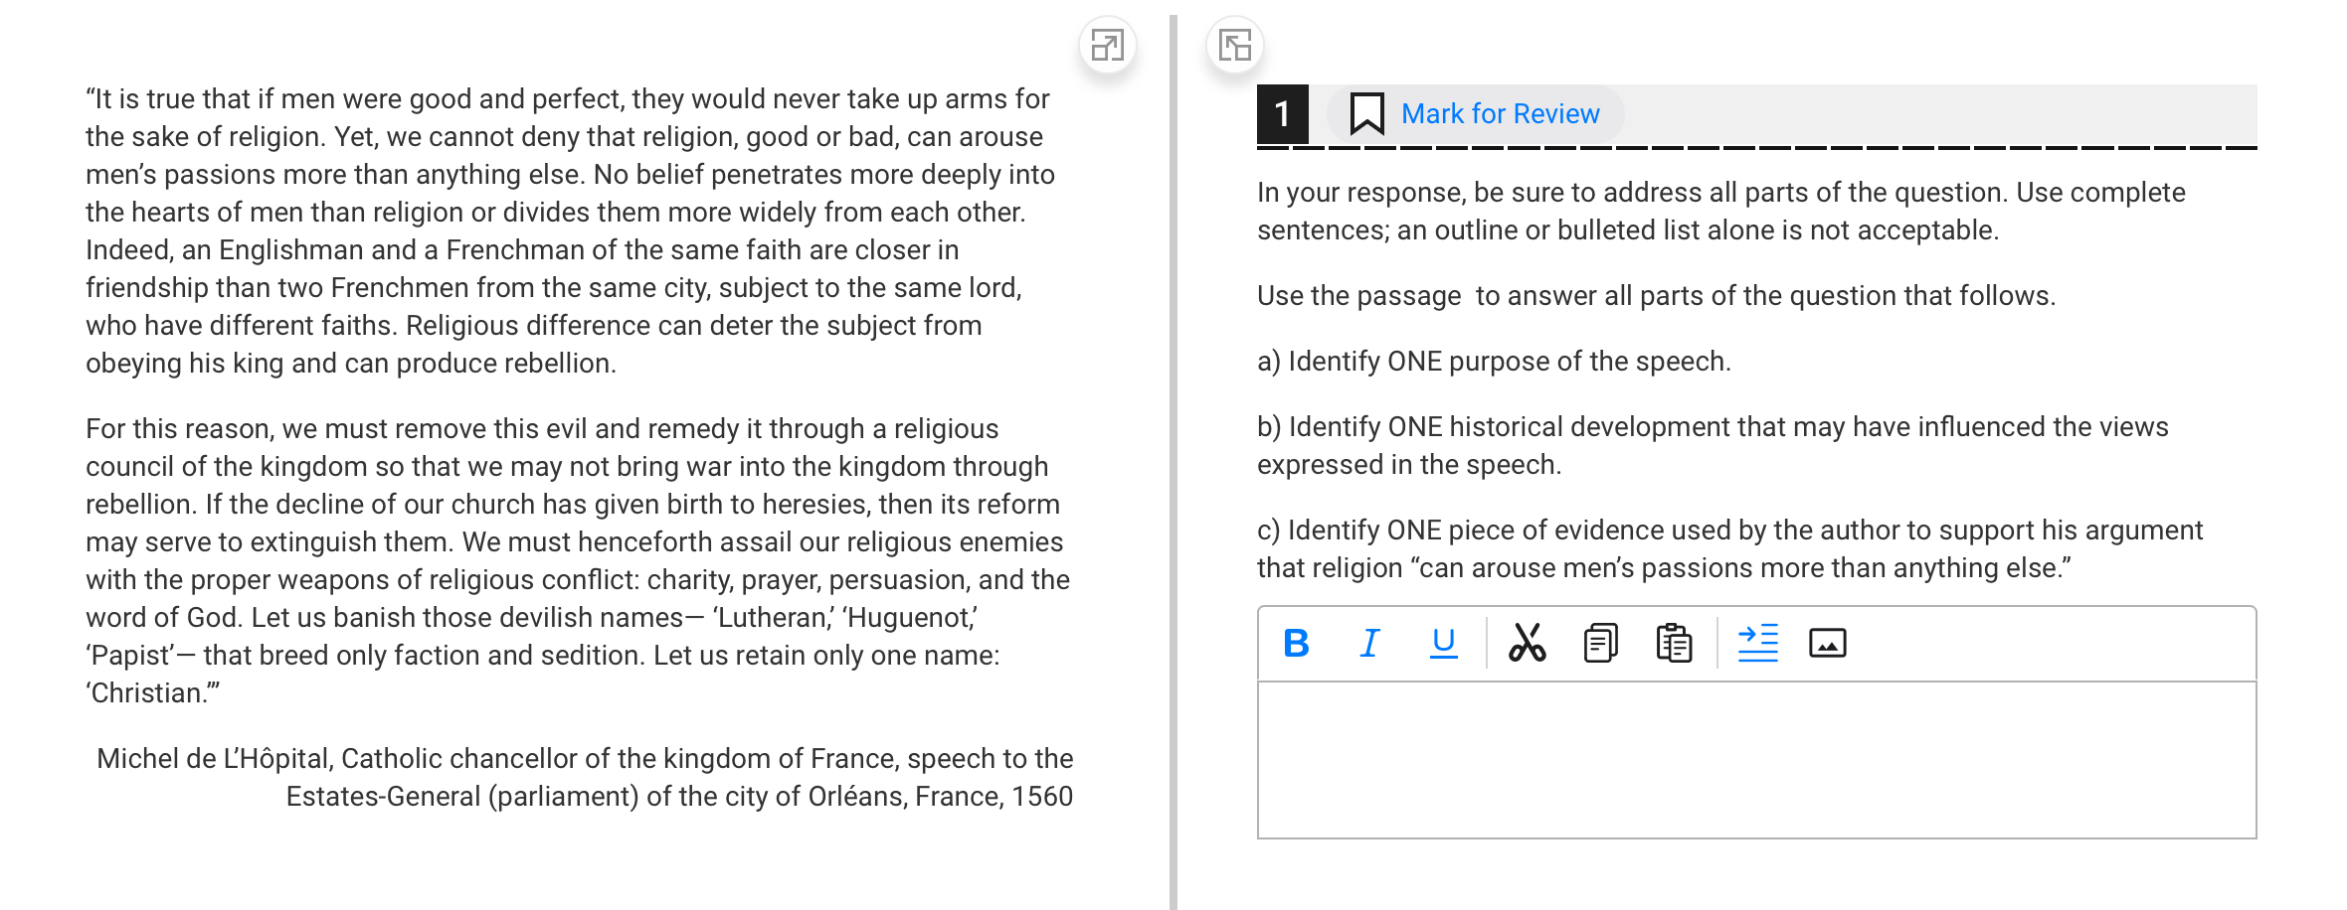This screenshot has height=910, width=2347.
Task: Click the text 'a) Identify ONE purpose of the speech.'
Action: (1494, 362)
